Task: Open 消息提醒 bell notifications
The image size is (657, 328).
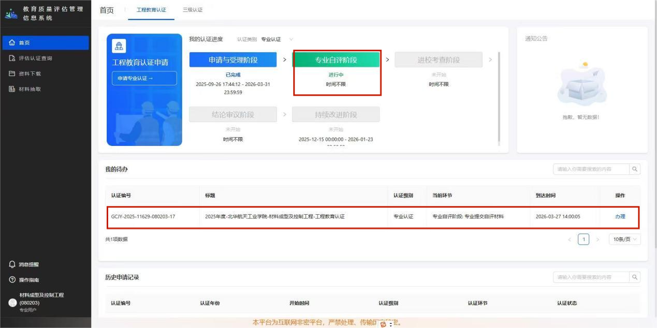Action: [x=12, y=264]
